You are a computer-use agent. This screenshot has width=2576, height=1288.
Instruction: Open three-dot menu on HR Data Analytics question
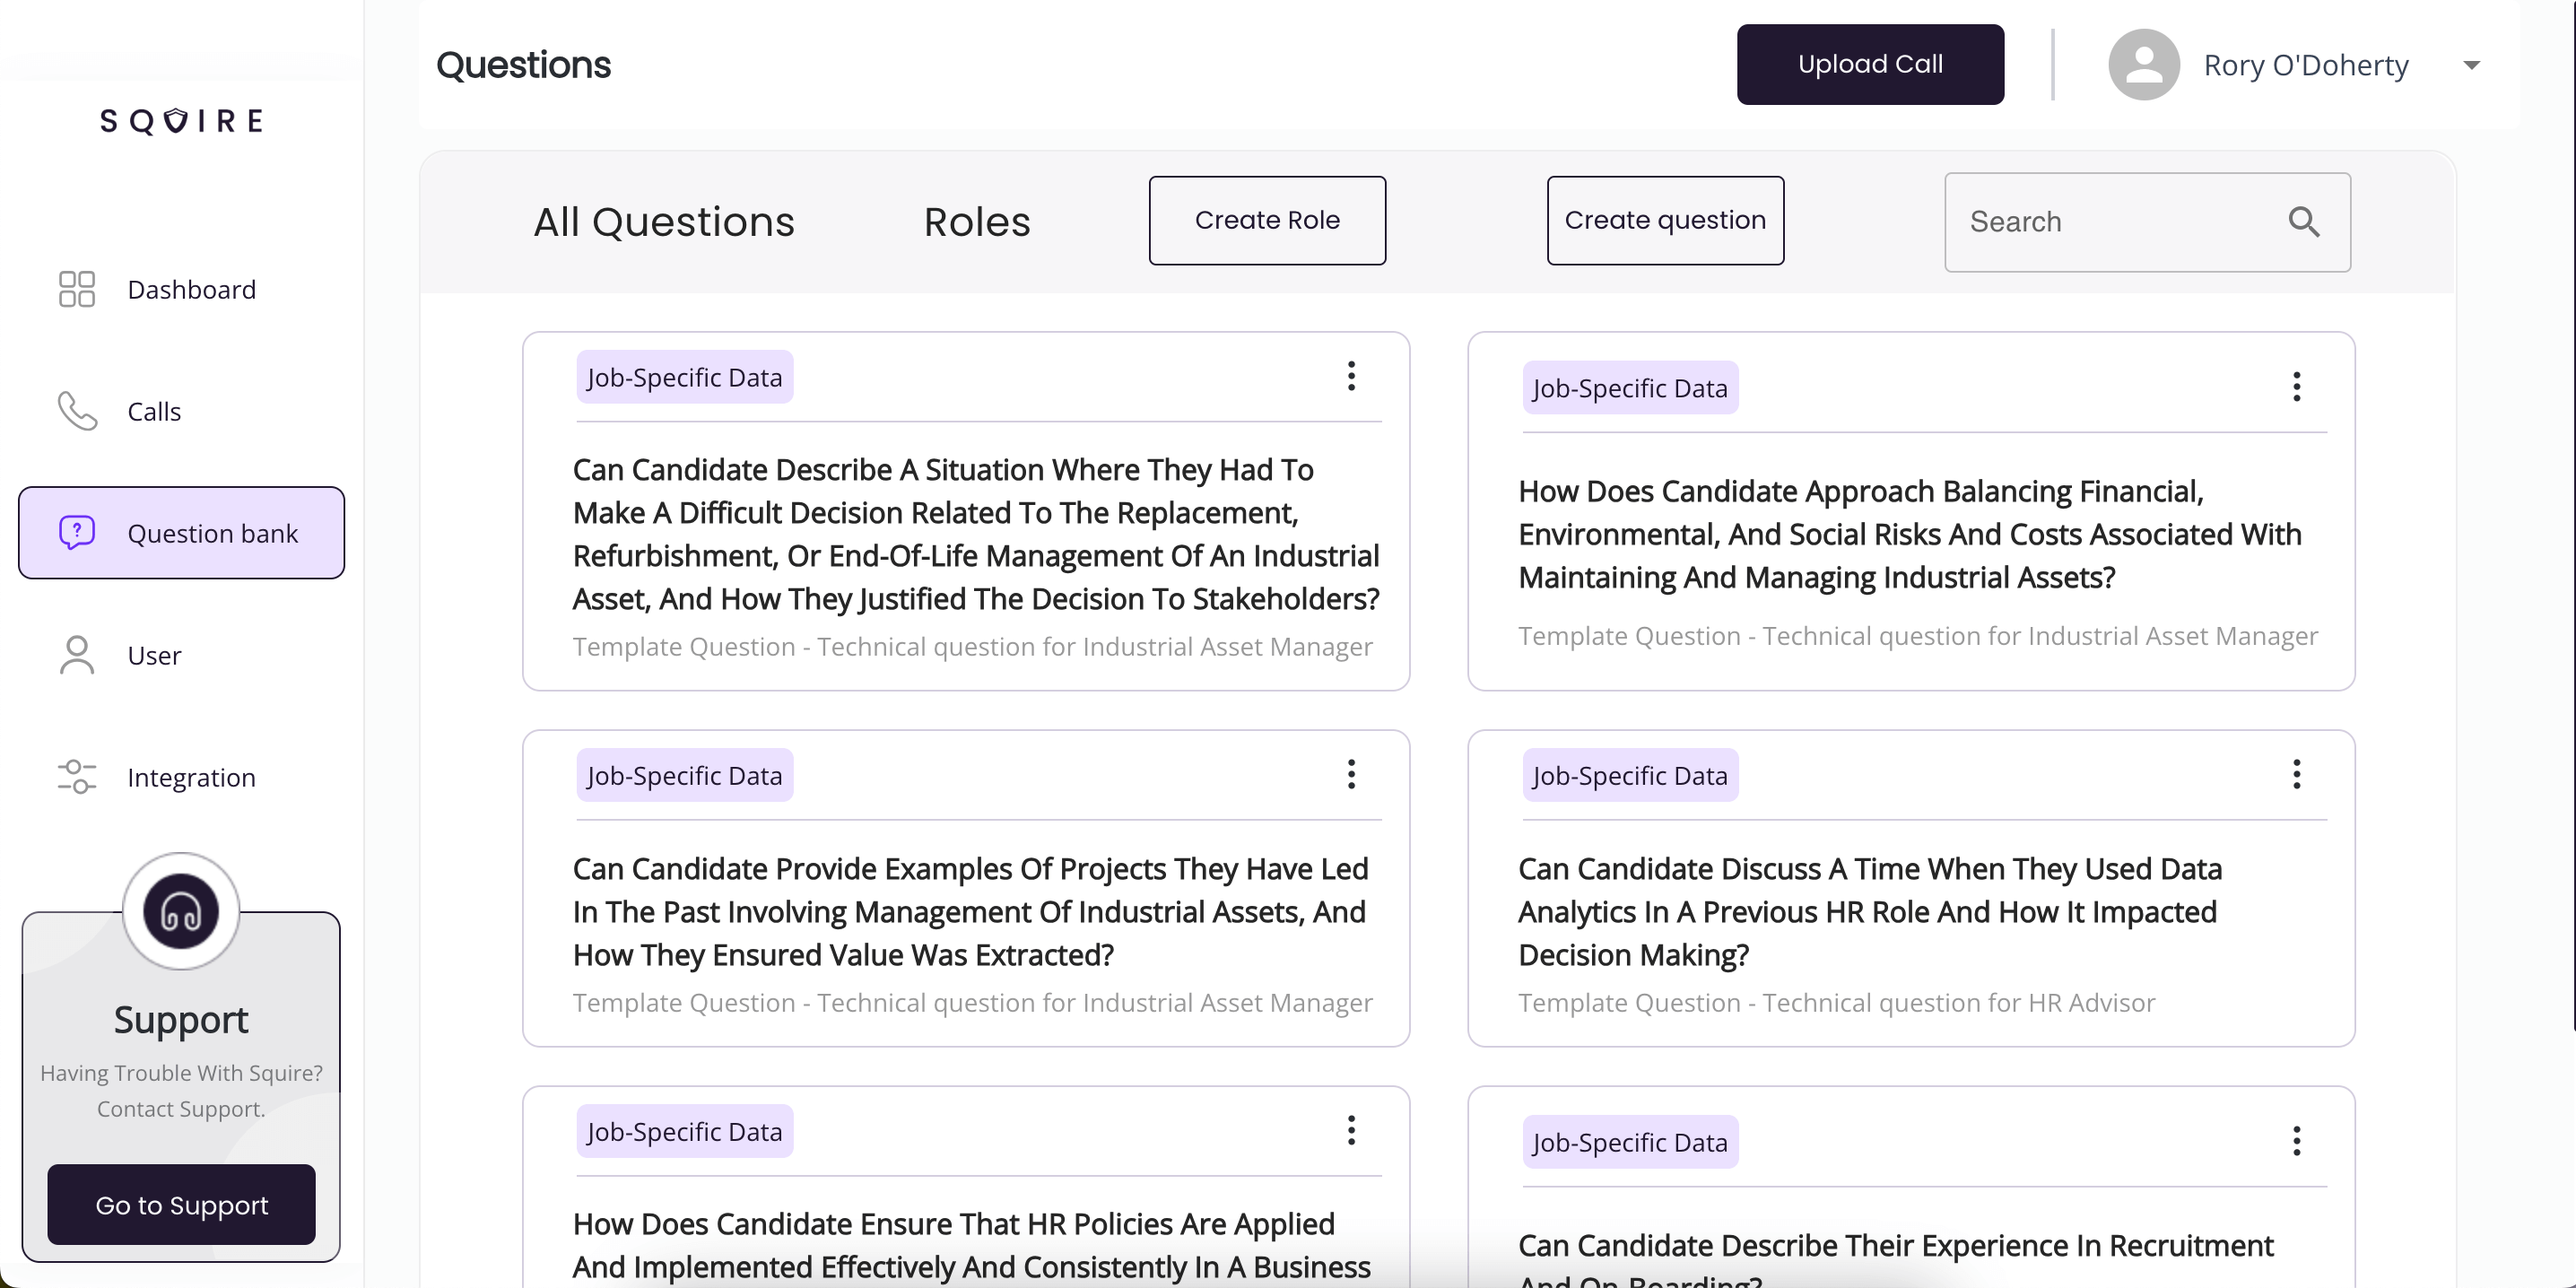2296,774
